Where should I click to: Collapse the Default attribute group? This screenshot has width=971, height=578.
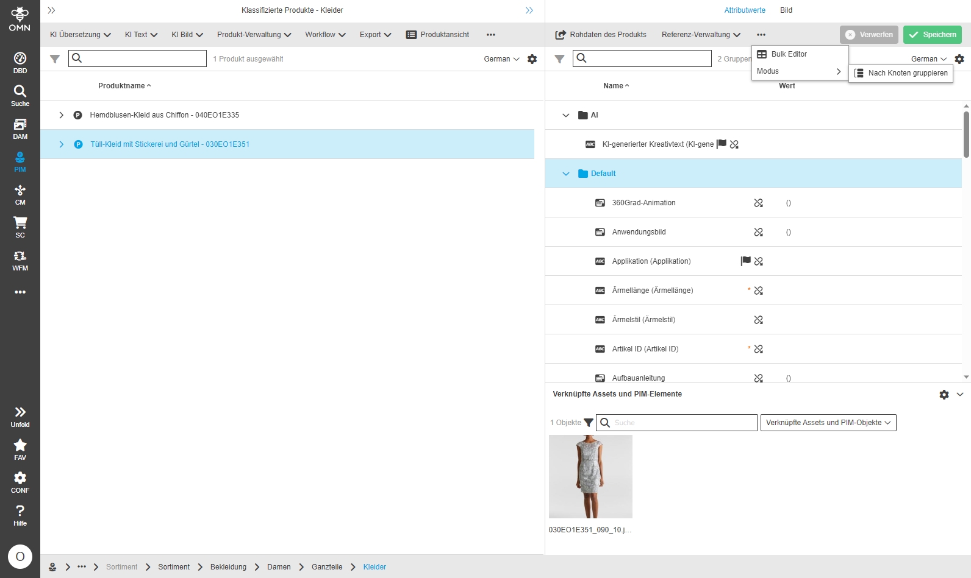pyautogui.click(x=565, y=174)
